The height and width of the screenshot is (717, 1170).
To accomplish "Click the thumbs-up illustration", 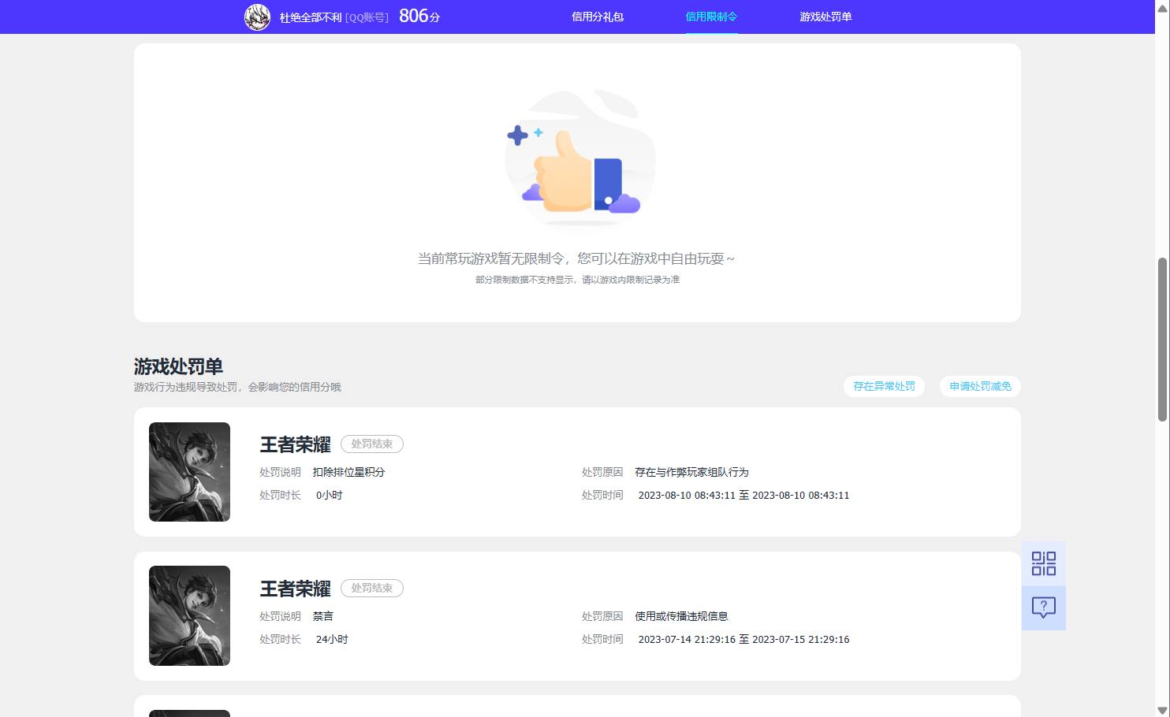I will 579,158.
